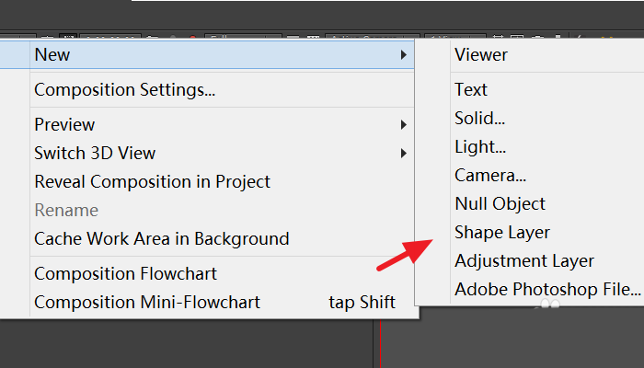Expand the Switch 3D View submenu arrow

404,153
